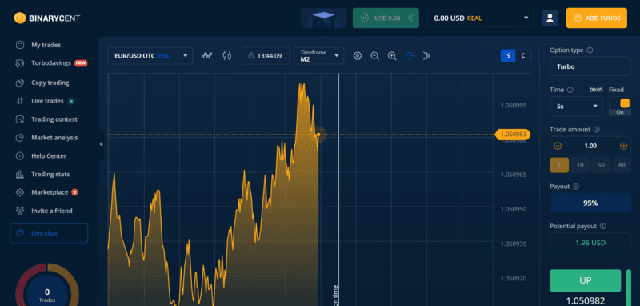Open the Timeframe M2 dropdown
640x306 pixels.
[318, 55]
